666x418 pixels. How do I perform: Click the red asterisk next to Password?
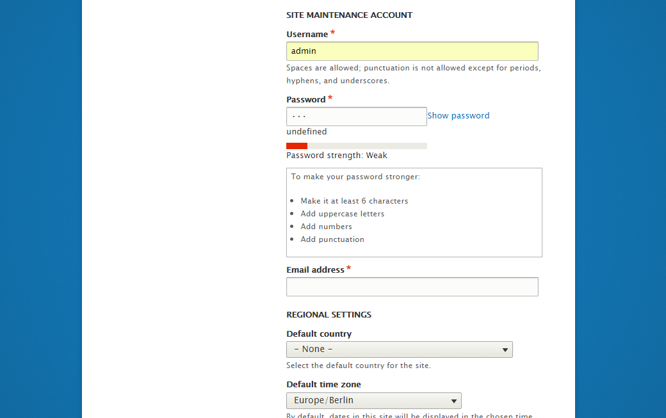tap(330, 99)
